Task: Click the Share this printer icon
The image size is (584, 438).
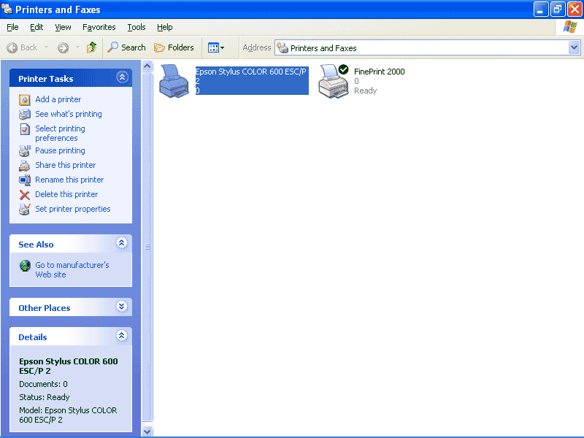Action: (25, 165)
